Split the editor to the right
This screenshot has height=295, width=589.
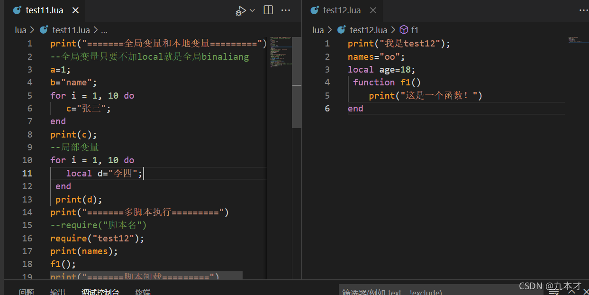point(268,10)
